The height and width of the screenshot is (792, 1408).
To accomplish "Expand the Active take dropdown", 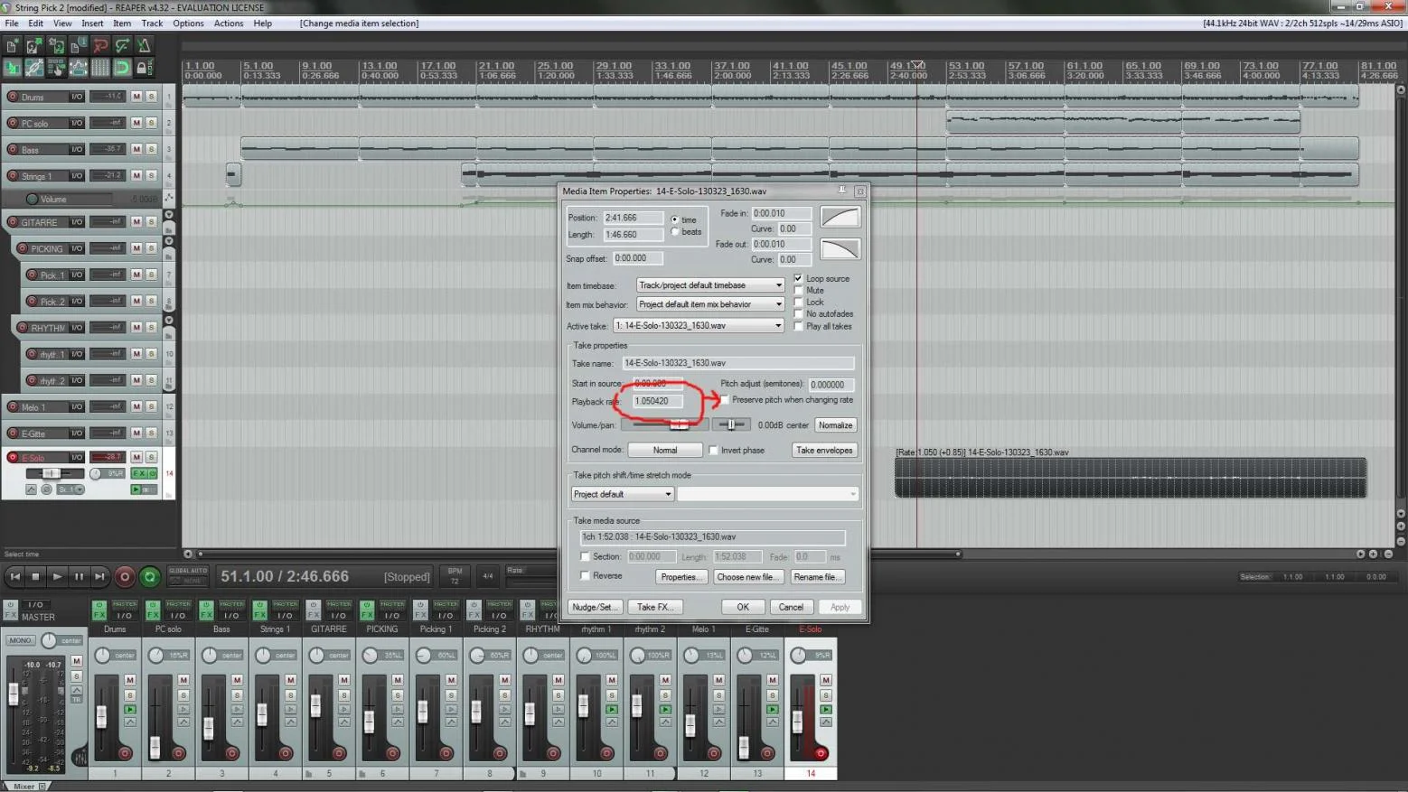I will pyautogui.click(x=699, y=326).
